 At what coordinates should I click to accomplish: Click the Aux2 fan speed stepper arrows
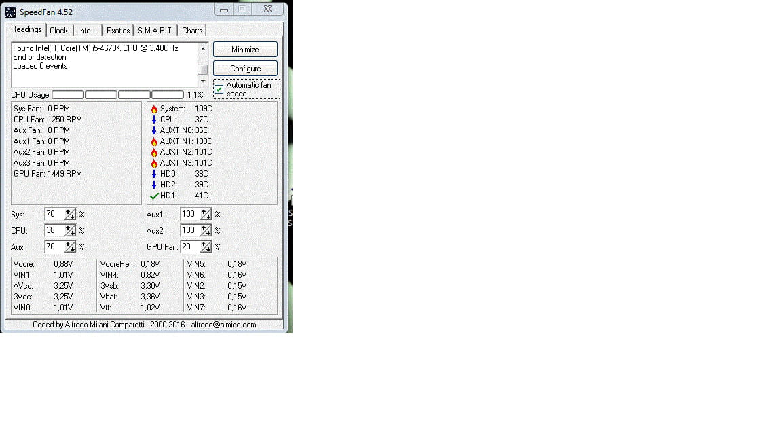pyautogui.click(x=206, y=230)
